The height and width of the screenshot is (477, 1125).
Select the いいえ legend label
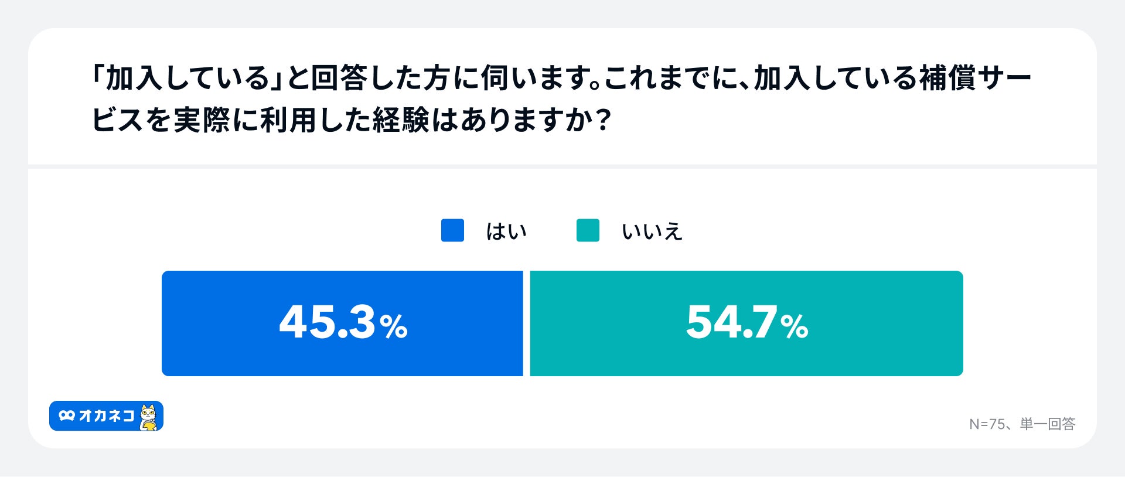point(652,231)
